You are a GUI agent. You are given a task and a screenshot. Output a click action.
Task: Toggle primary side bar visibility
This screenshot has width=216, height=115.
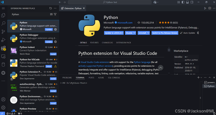pos(183,2)
